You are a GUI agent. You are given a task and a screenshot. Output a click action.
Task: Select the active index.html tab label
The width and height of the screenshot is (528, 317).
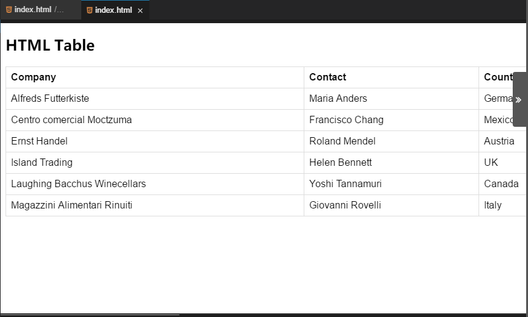pos(114,10)
